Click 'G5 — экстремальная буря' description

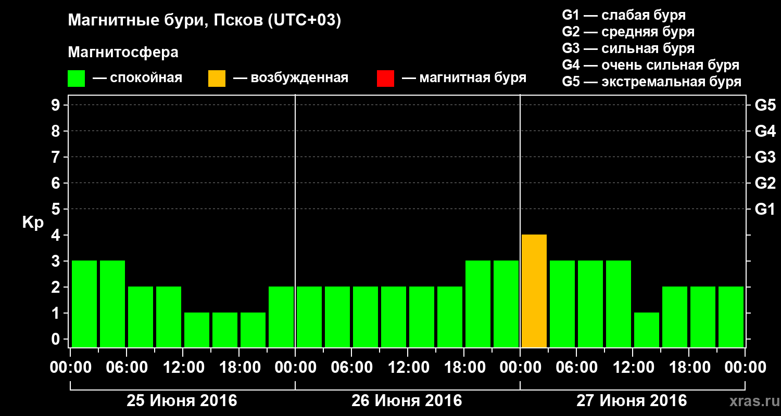tap(651, 82)
